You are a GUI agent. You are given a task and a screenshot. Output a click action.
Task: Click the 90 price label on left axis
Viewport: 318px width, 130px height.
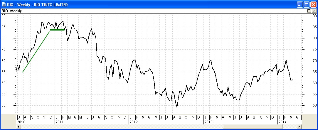3,16
